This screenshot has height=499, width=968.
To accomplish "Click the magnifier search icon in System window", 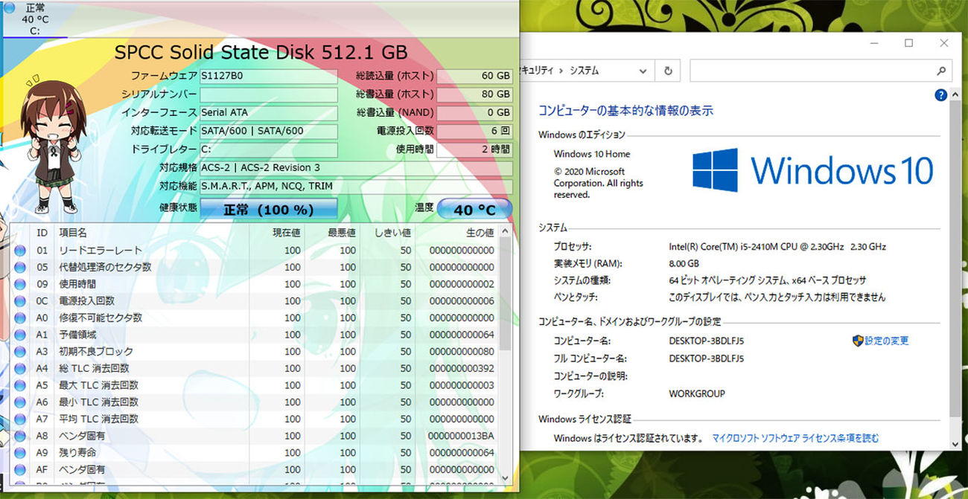I will pyautogui.click(x=941, y=71).
